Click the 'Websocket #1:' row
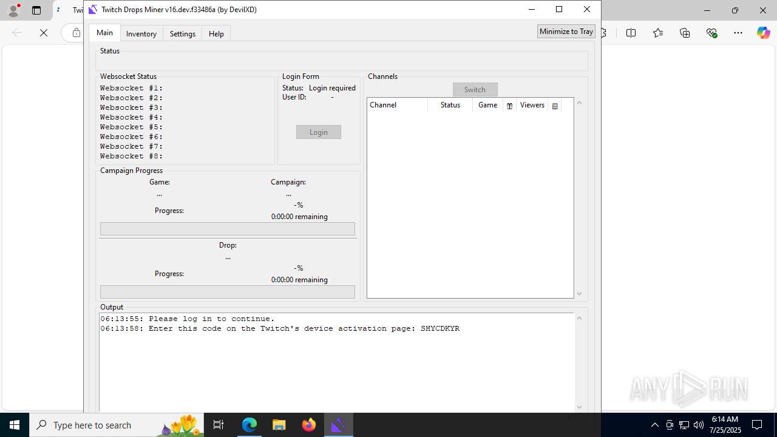 click(x=132, y=88)
